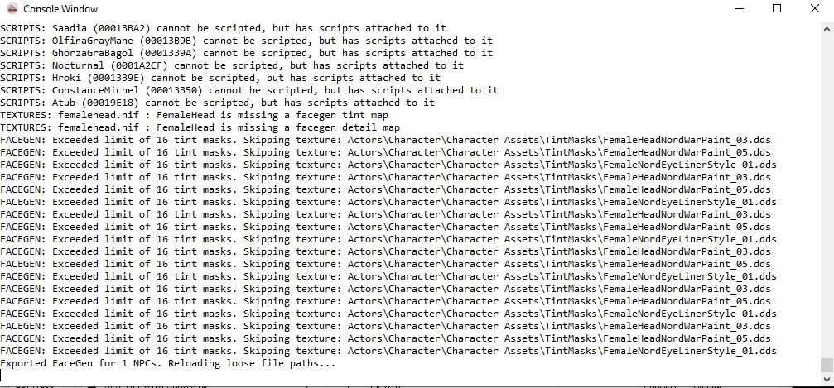Click the missing facegen tint map line

point(194,115)
